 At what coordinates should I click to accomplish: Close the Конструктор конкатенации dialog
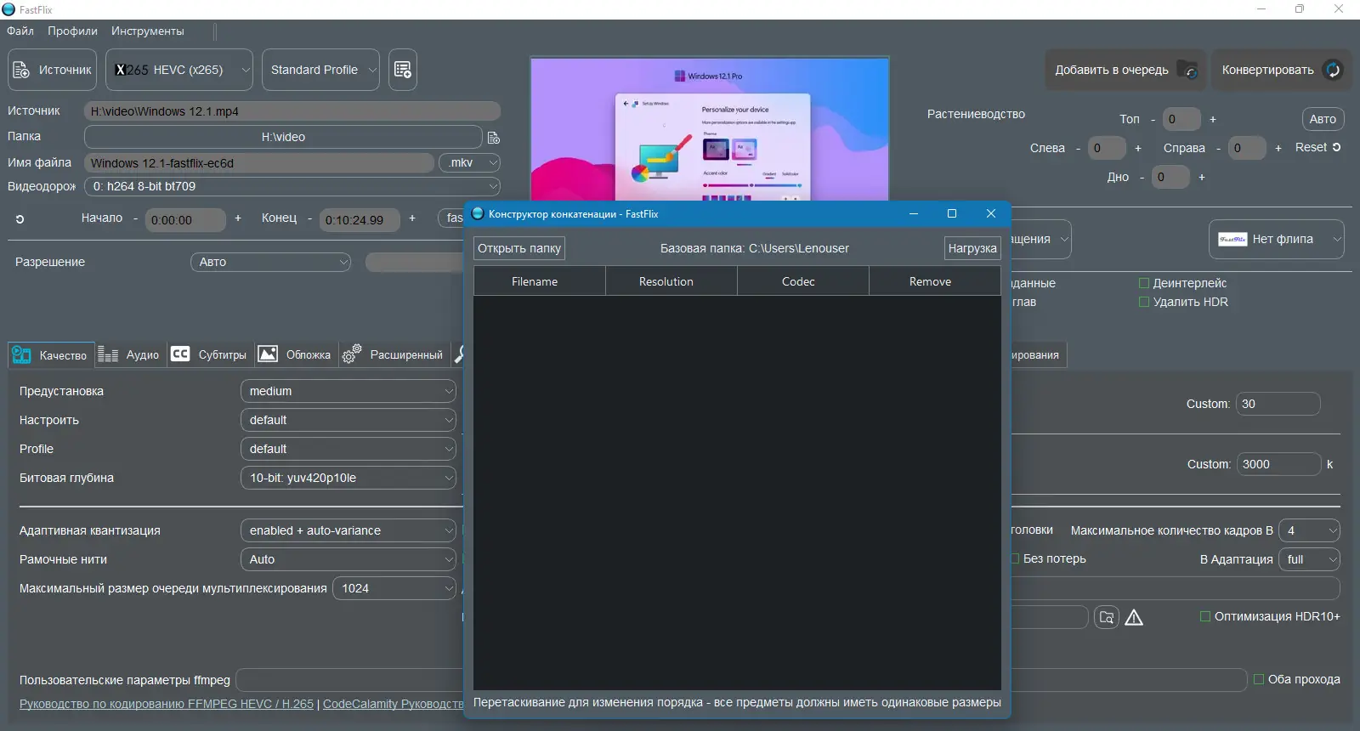(x=991, y=213)
